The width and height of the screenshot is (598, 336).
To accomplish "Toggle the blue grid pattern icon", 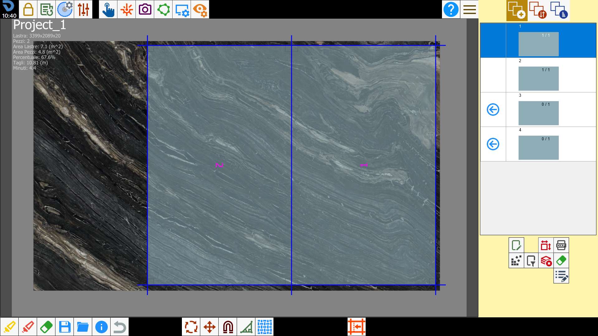I will tap(264, 327).
